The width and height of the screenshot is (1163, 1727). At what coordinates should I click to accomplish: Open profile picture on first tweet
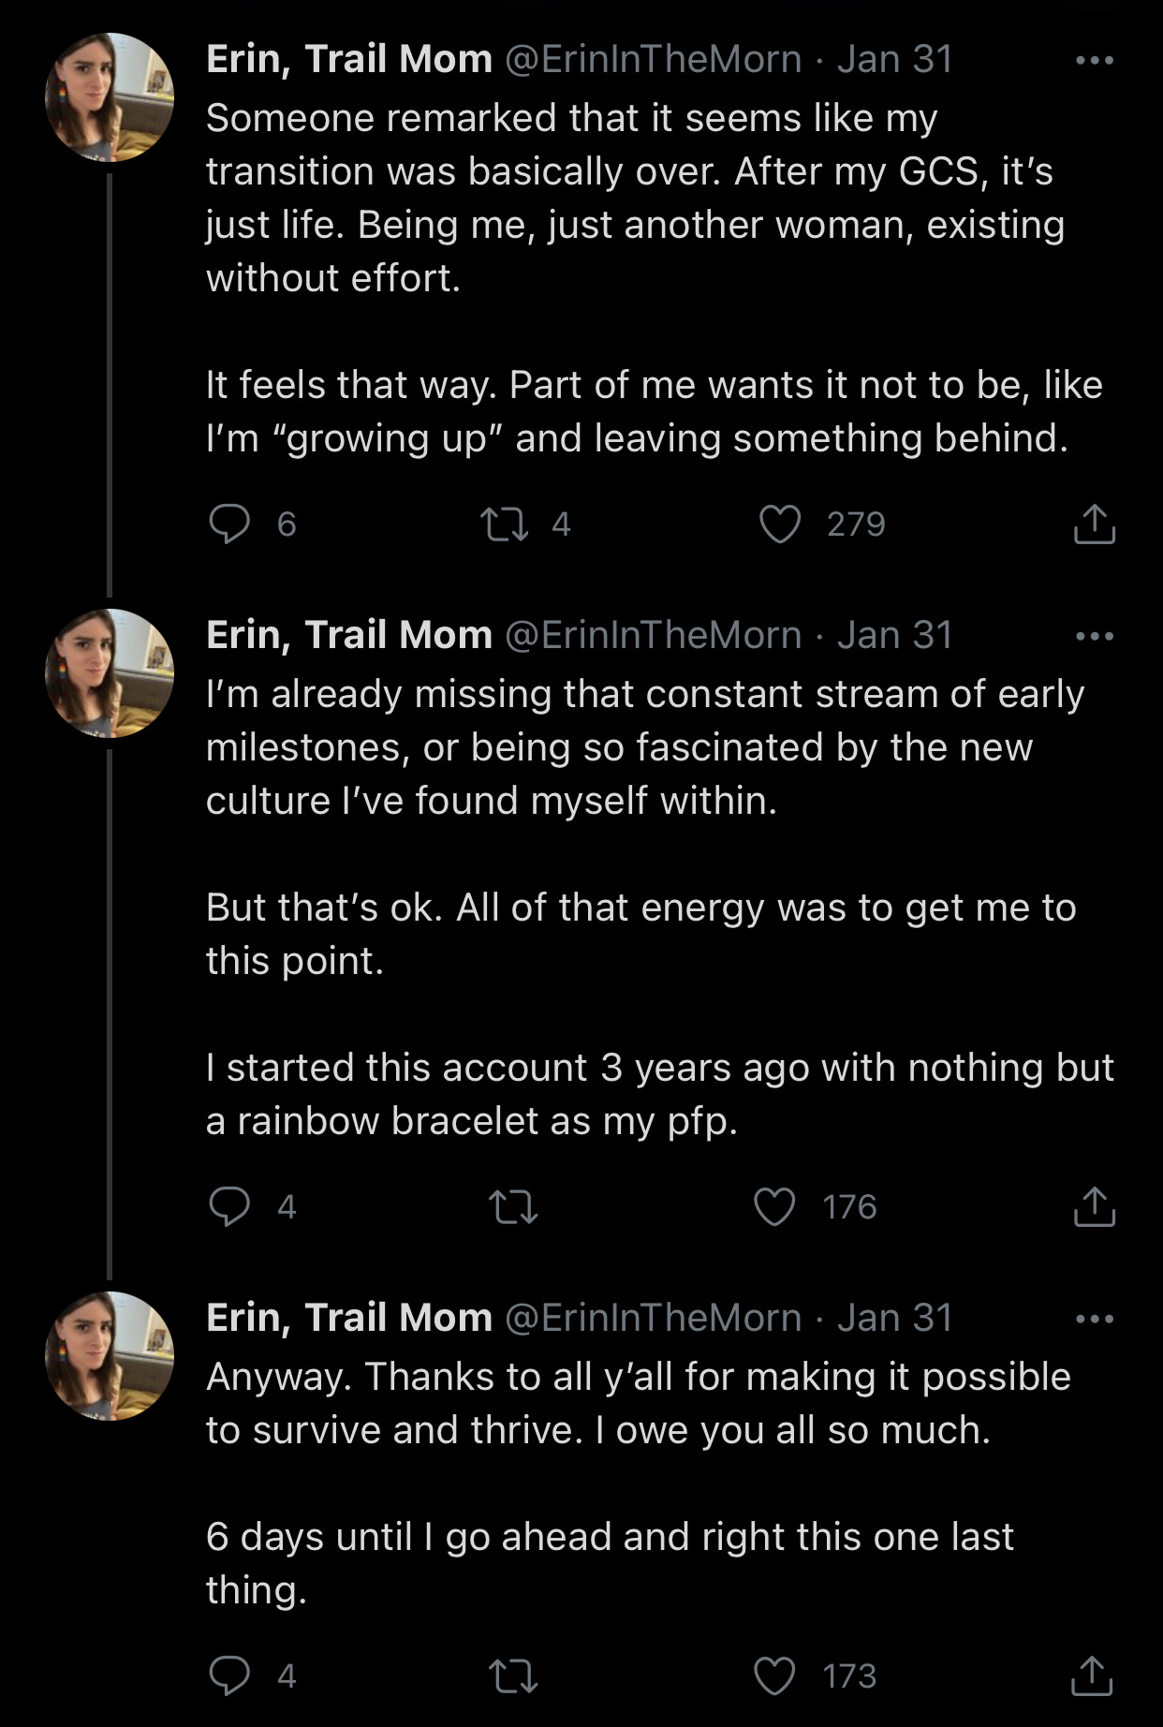click(x=110, y=97)
